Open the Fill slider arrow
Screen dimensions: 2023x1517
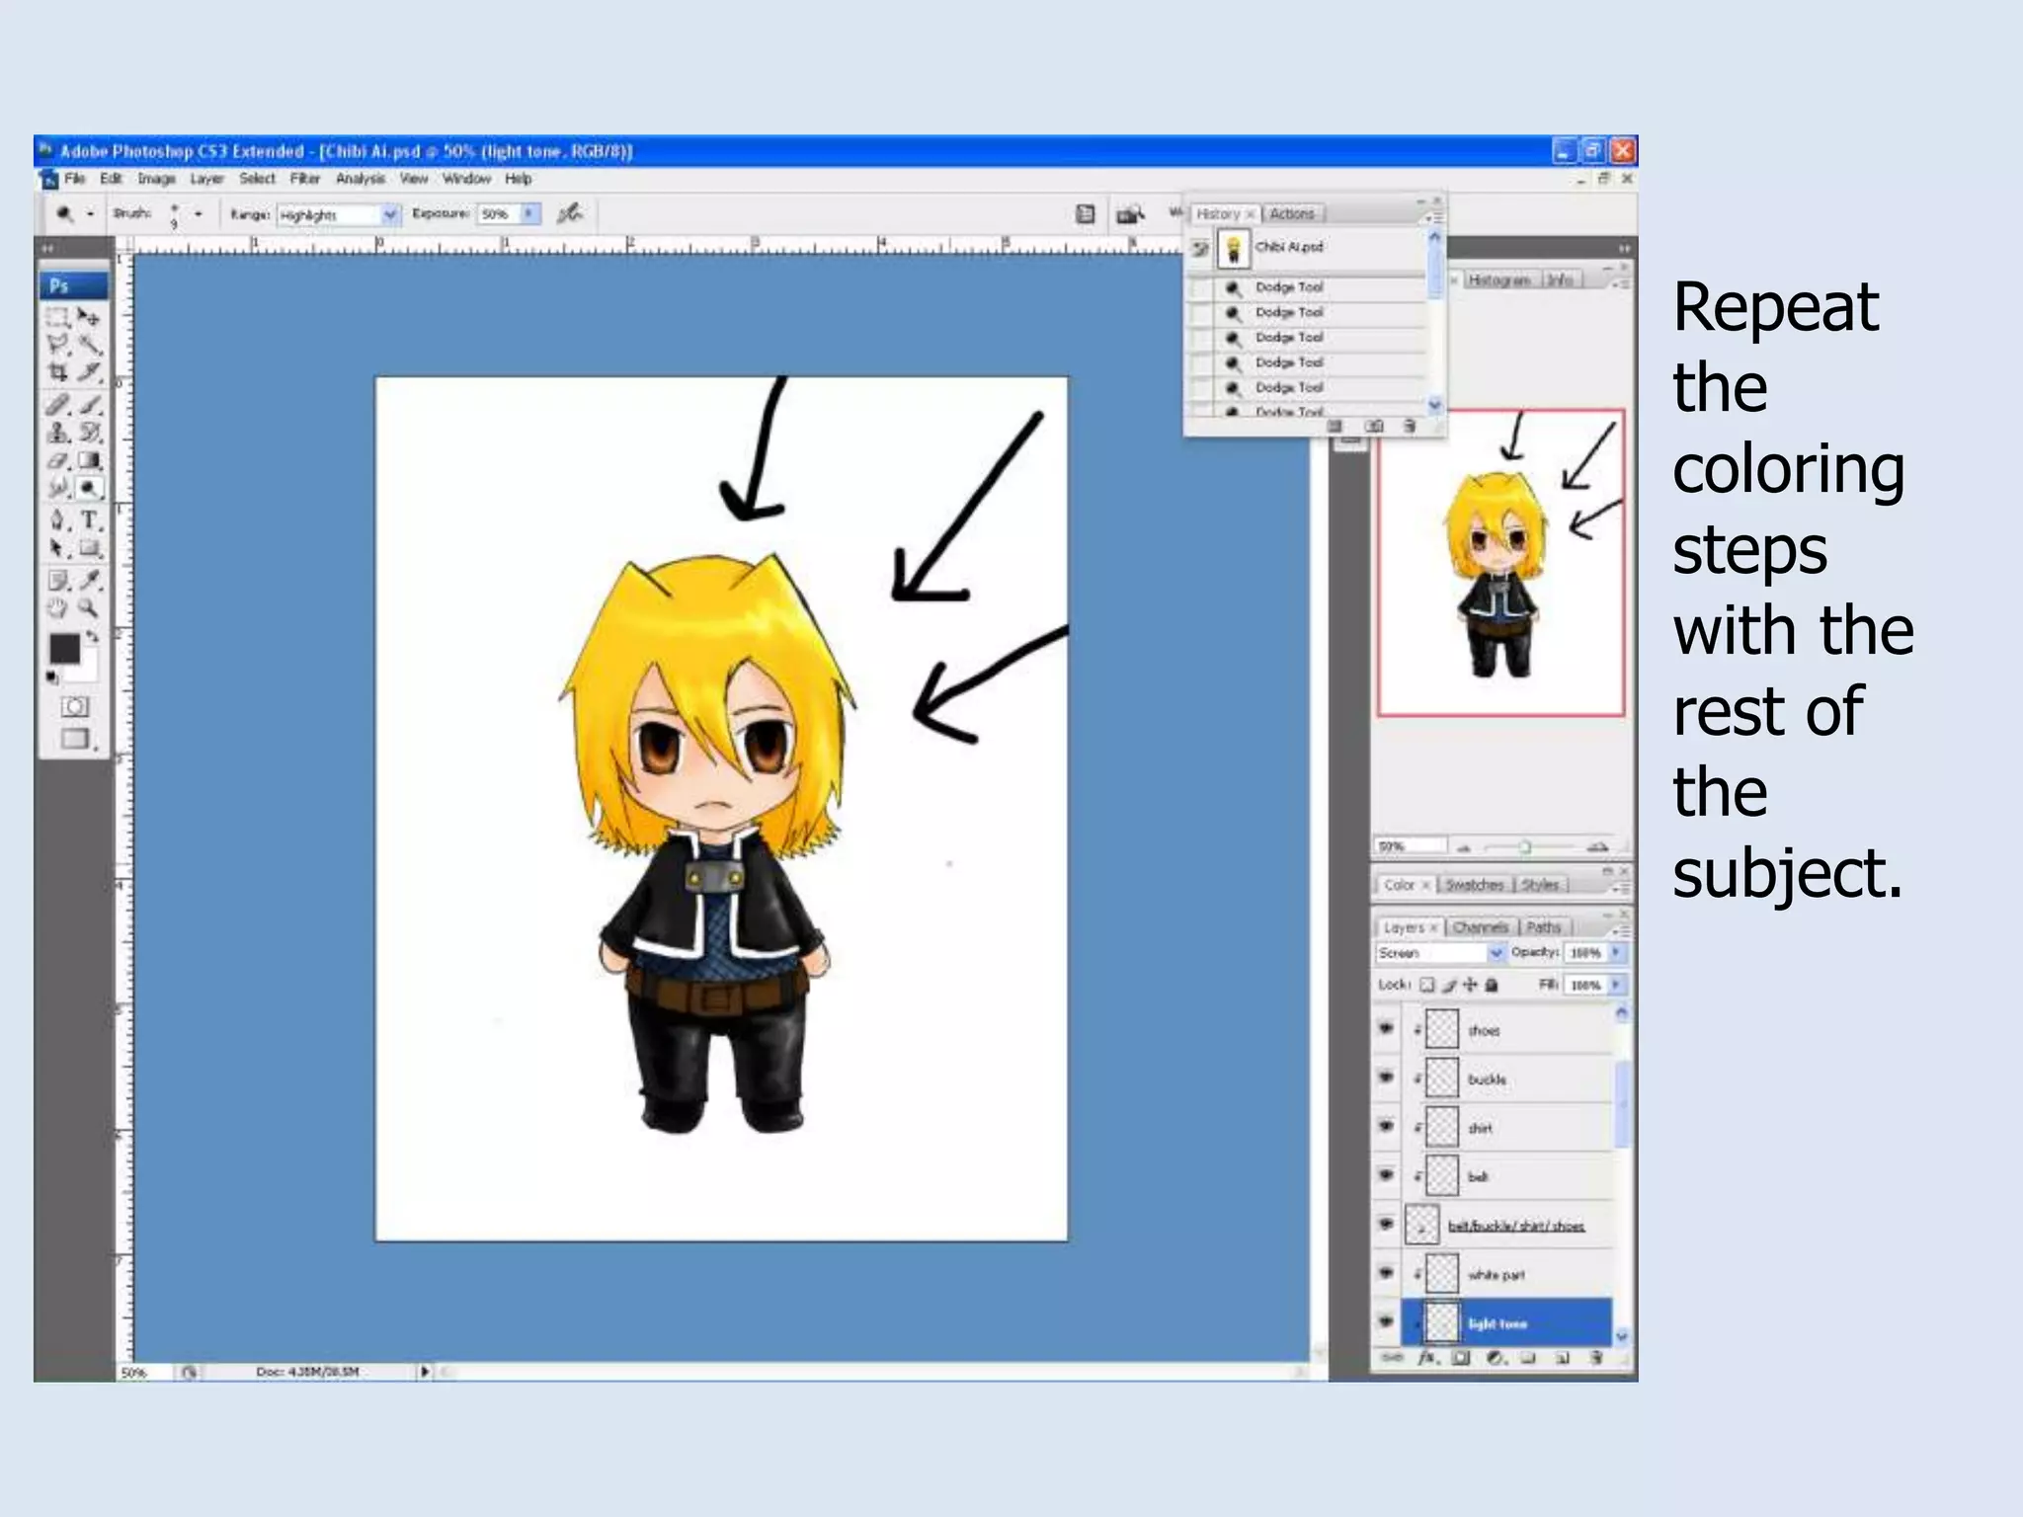pos(1616,985)
